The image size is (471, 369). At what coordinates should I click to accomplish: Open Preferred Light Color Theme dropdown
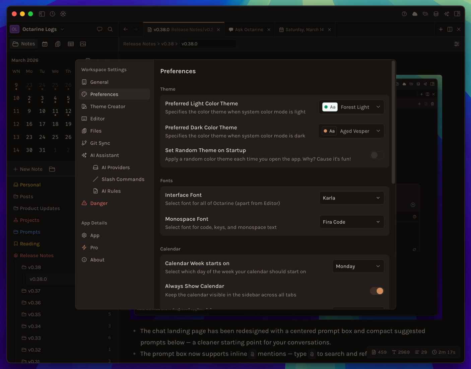351,107
